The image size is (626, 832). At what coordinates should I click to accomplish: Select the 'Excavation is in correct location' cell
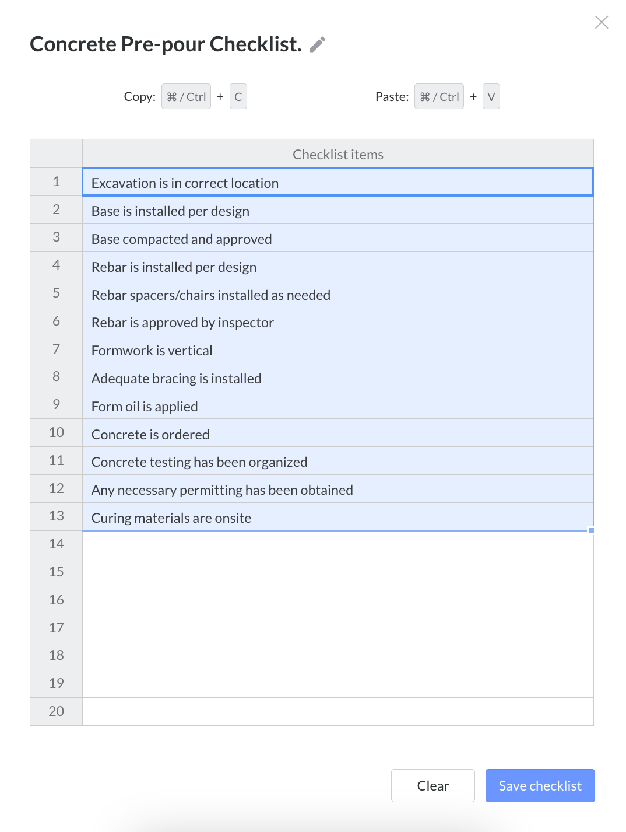click(x=338, y=183)
